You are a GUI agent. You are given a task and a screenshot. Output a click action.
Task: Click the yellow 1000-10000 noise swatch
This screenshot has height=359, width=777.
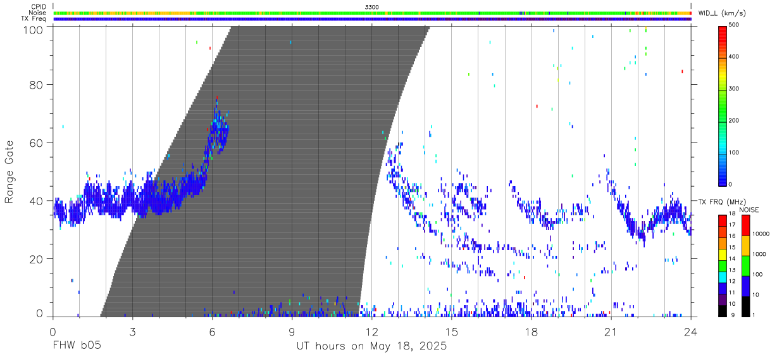pos(745,245)
